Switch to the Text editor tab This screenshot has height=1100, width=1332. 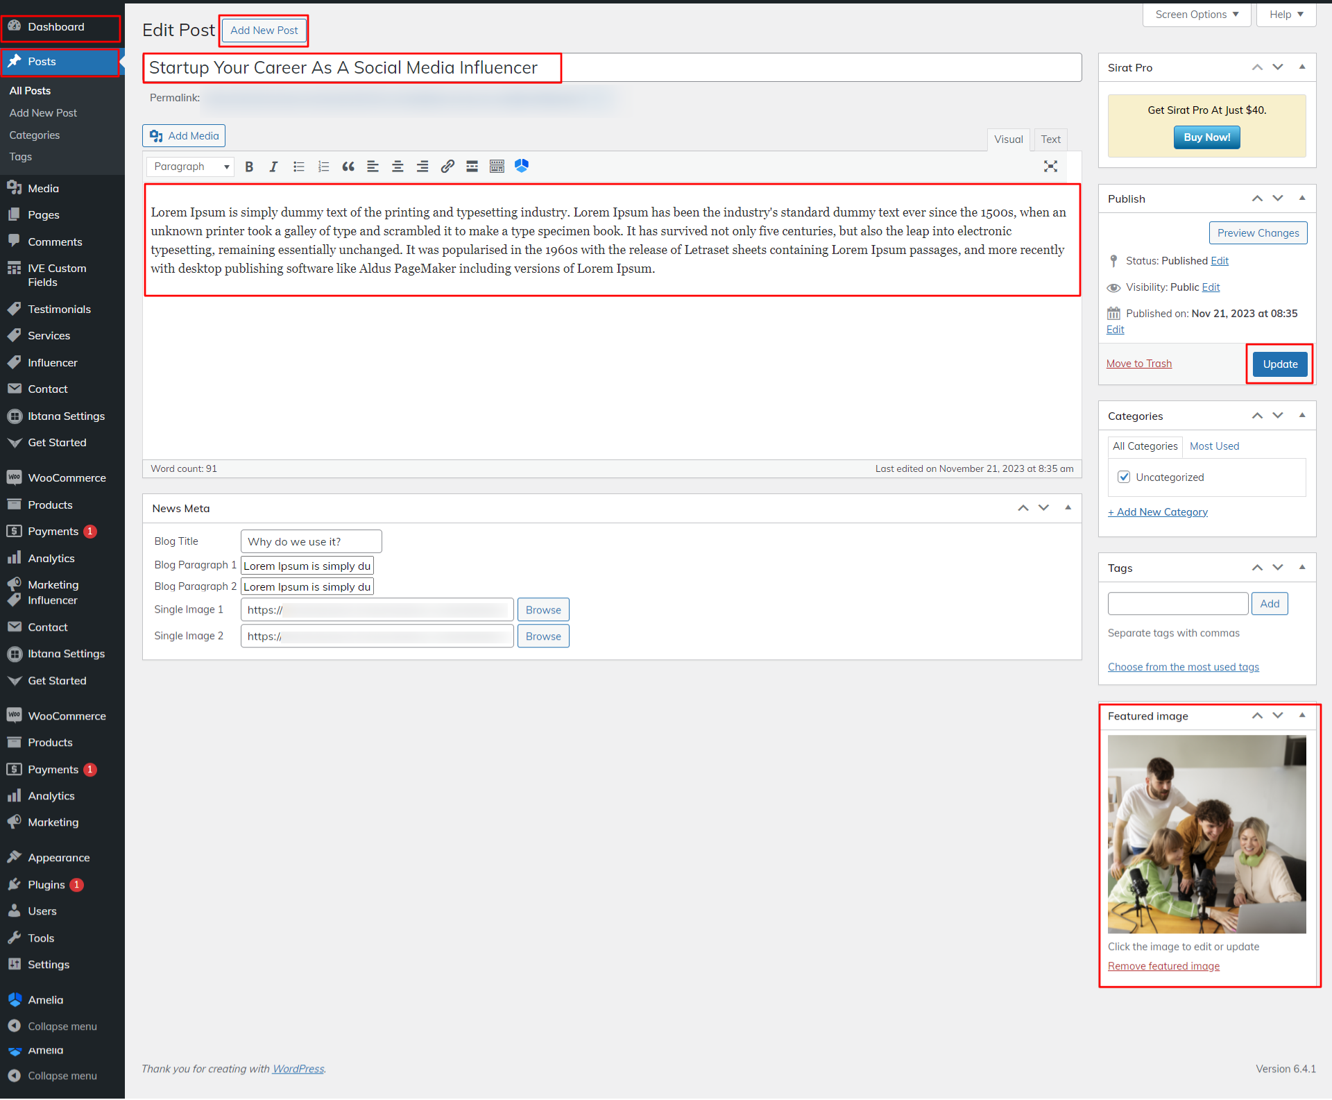click(x=1050, y=139)
